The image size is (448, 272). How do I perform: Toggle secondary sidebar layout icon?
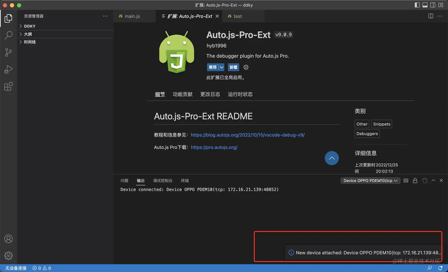433,5
